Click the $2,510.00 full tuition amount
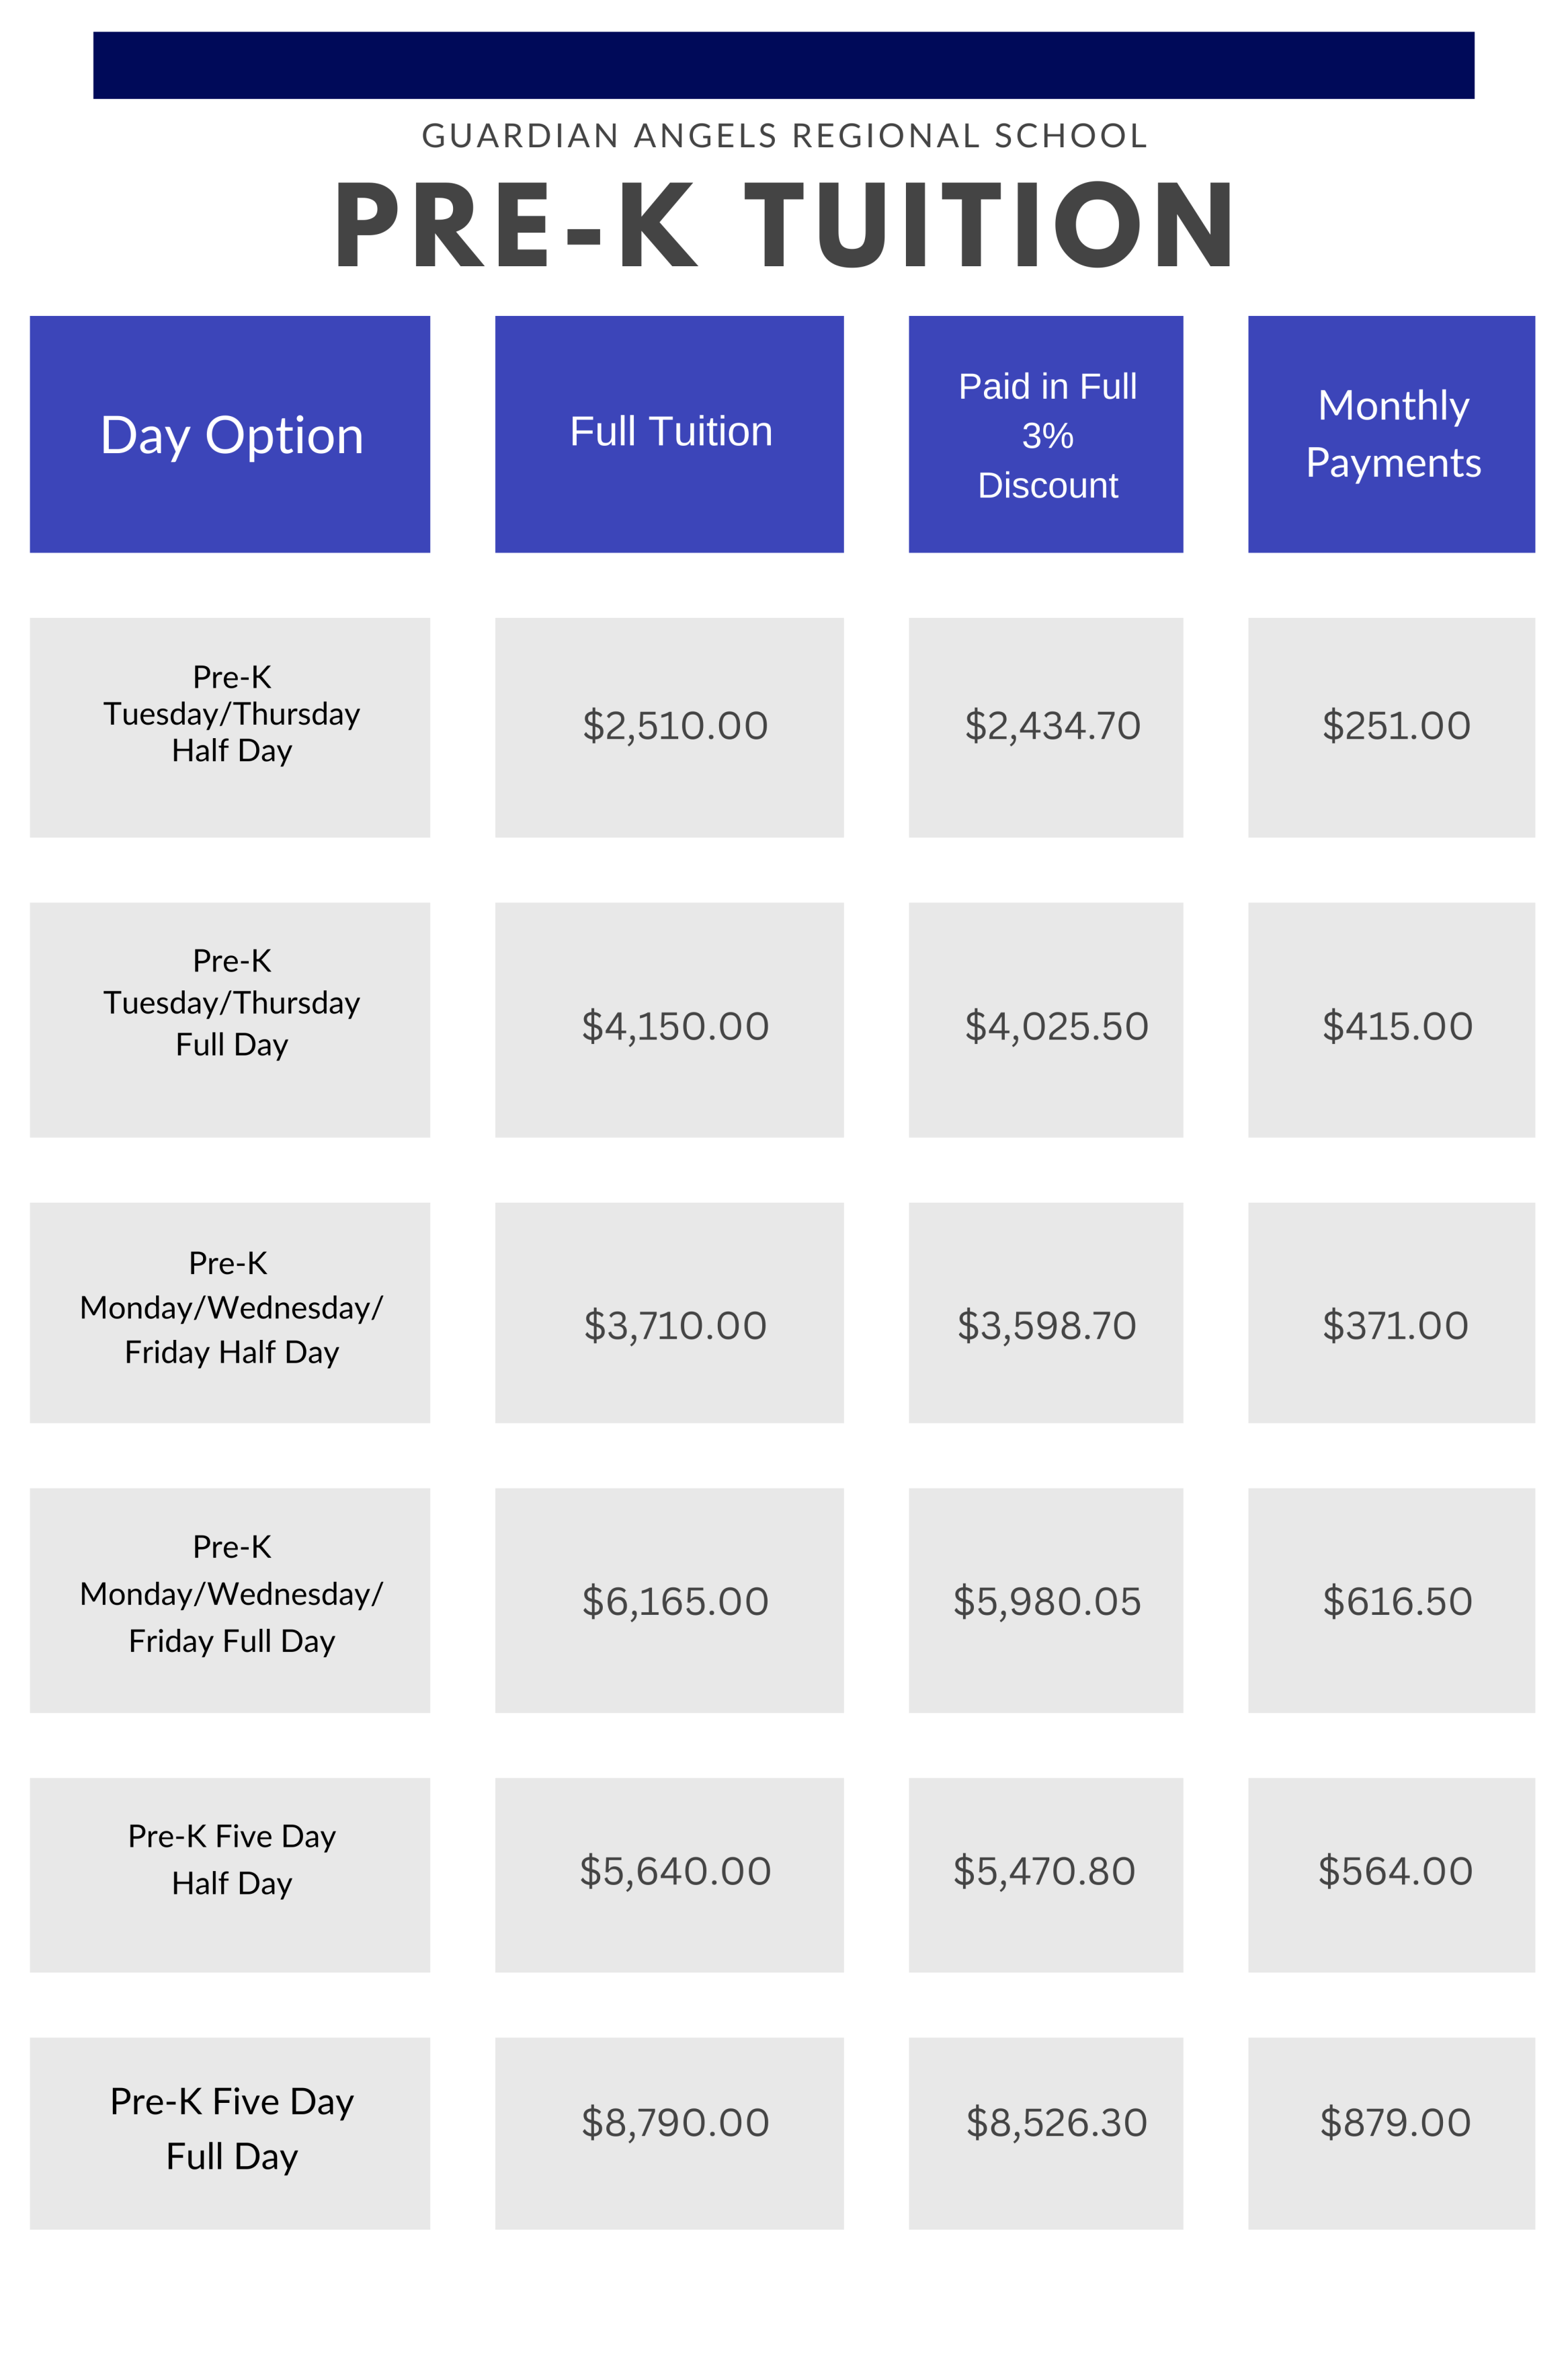The height and width of the screenshot is (2353, 1568). coord(675,726)
